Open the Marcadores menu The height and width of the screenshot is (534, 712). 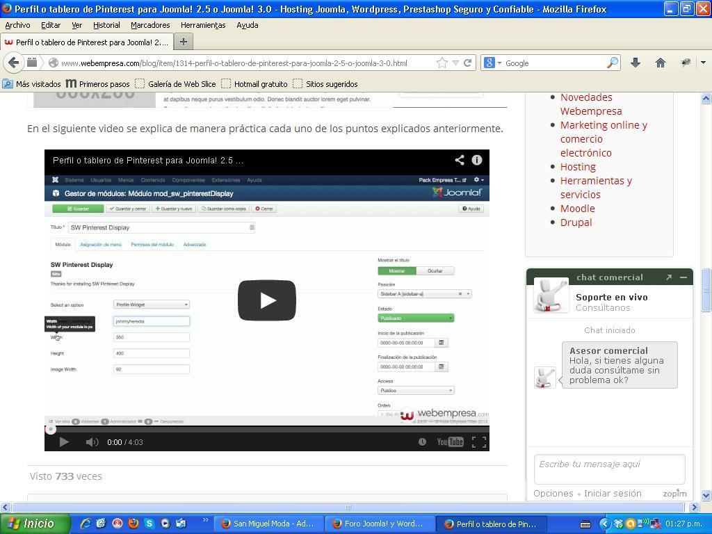point(150,26)
